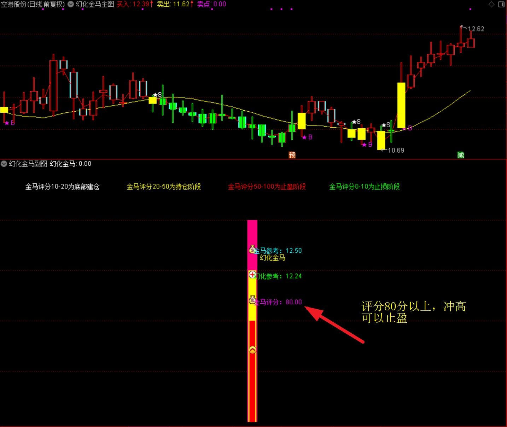Click the 幻化金马主图 indicator name
Viewport: 507px width, 427px height.
(x=95, y=4)
